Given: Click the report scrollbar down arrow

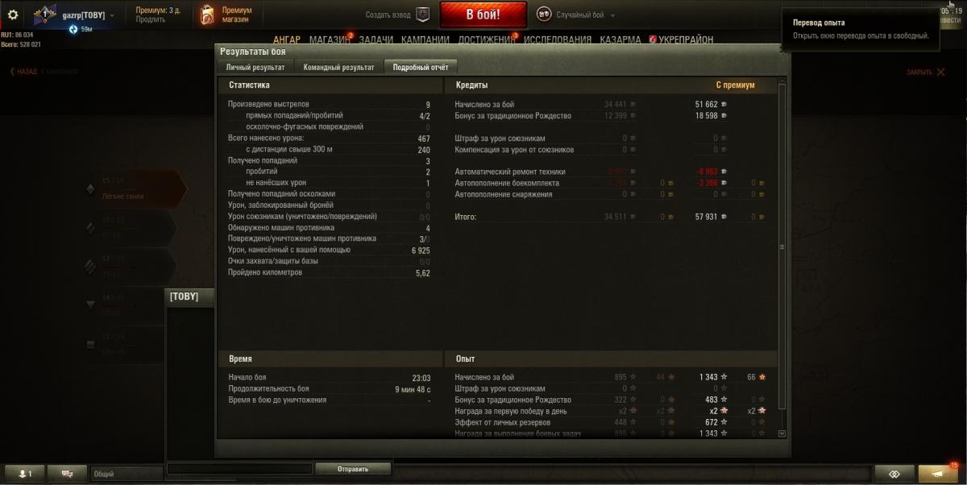Looking at the screenshot, I should click(782, 433).
